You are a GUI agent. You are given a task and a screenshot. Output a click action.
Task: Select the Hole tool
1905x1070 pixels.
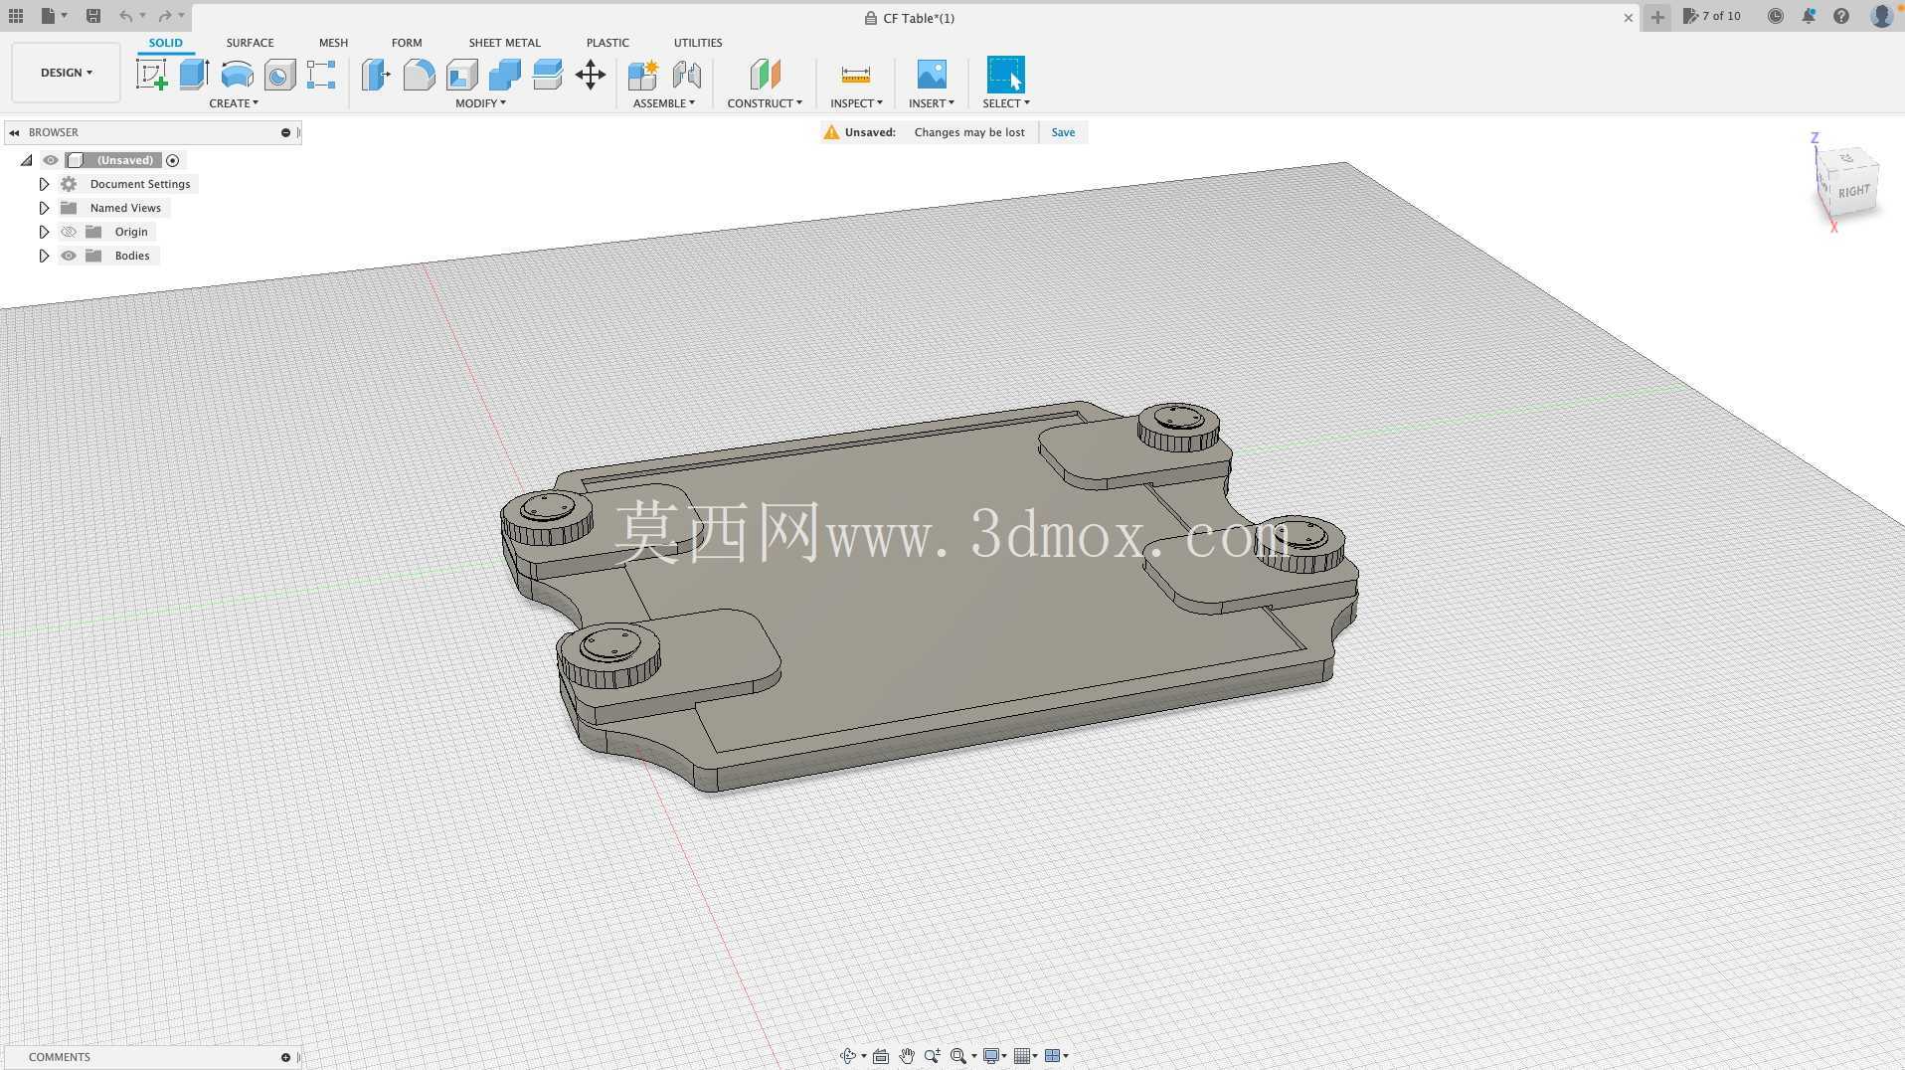point(279,75)
